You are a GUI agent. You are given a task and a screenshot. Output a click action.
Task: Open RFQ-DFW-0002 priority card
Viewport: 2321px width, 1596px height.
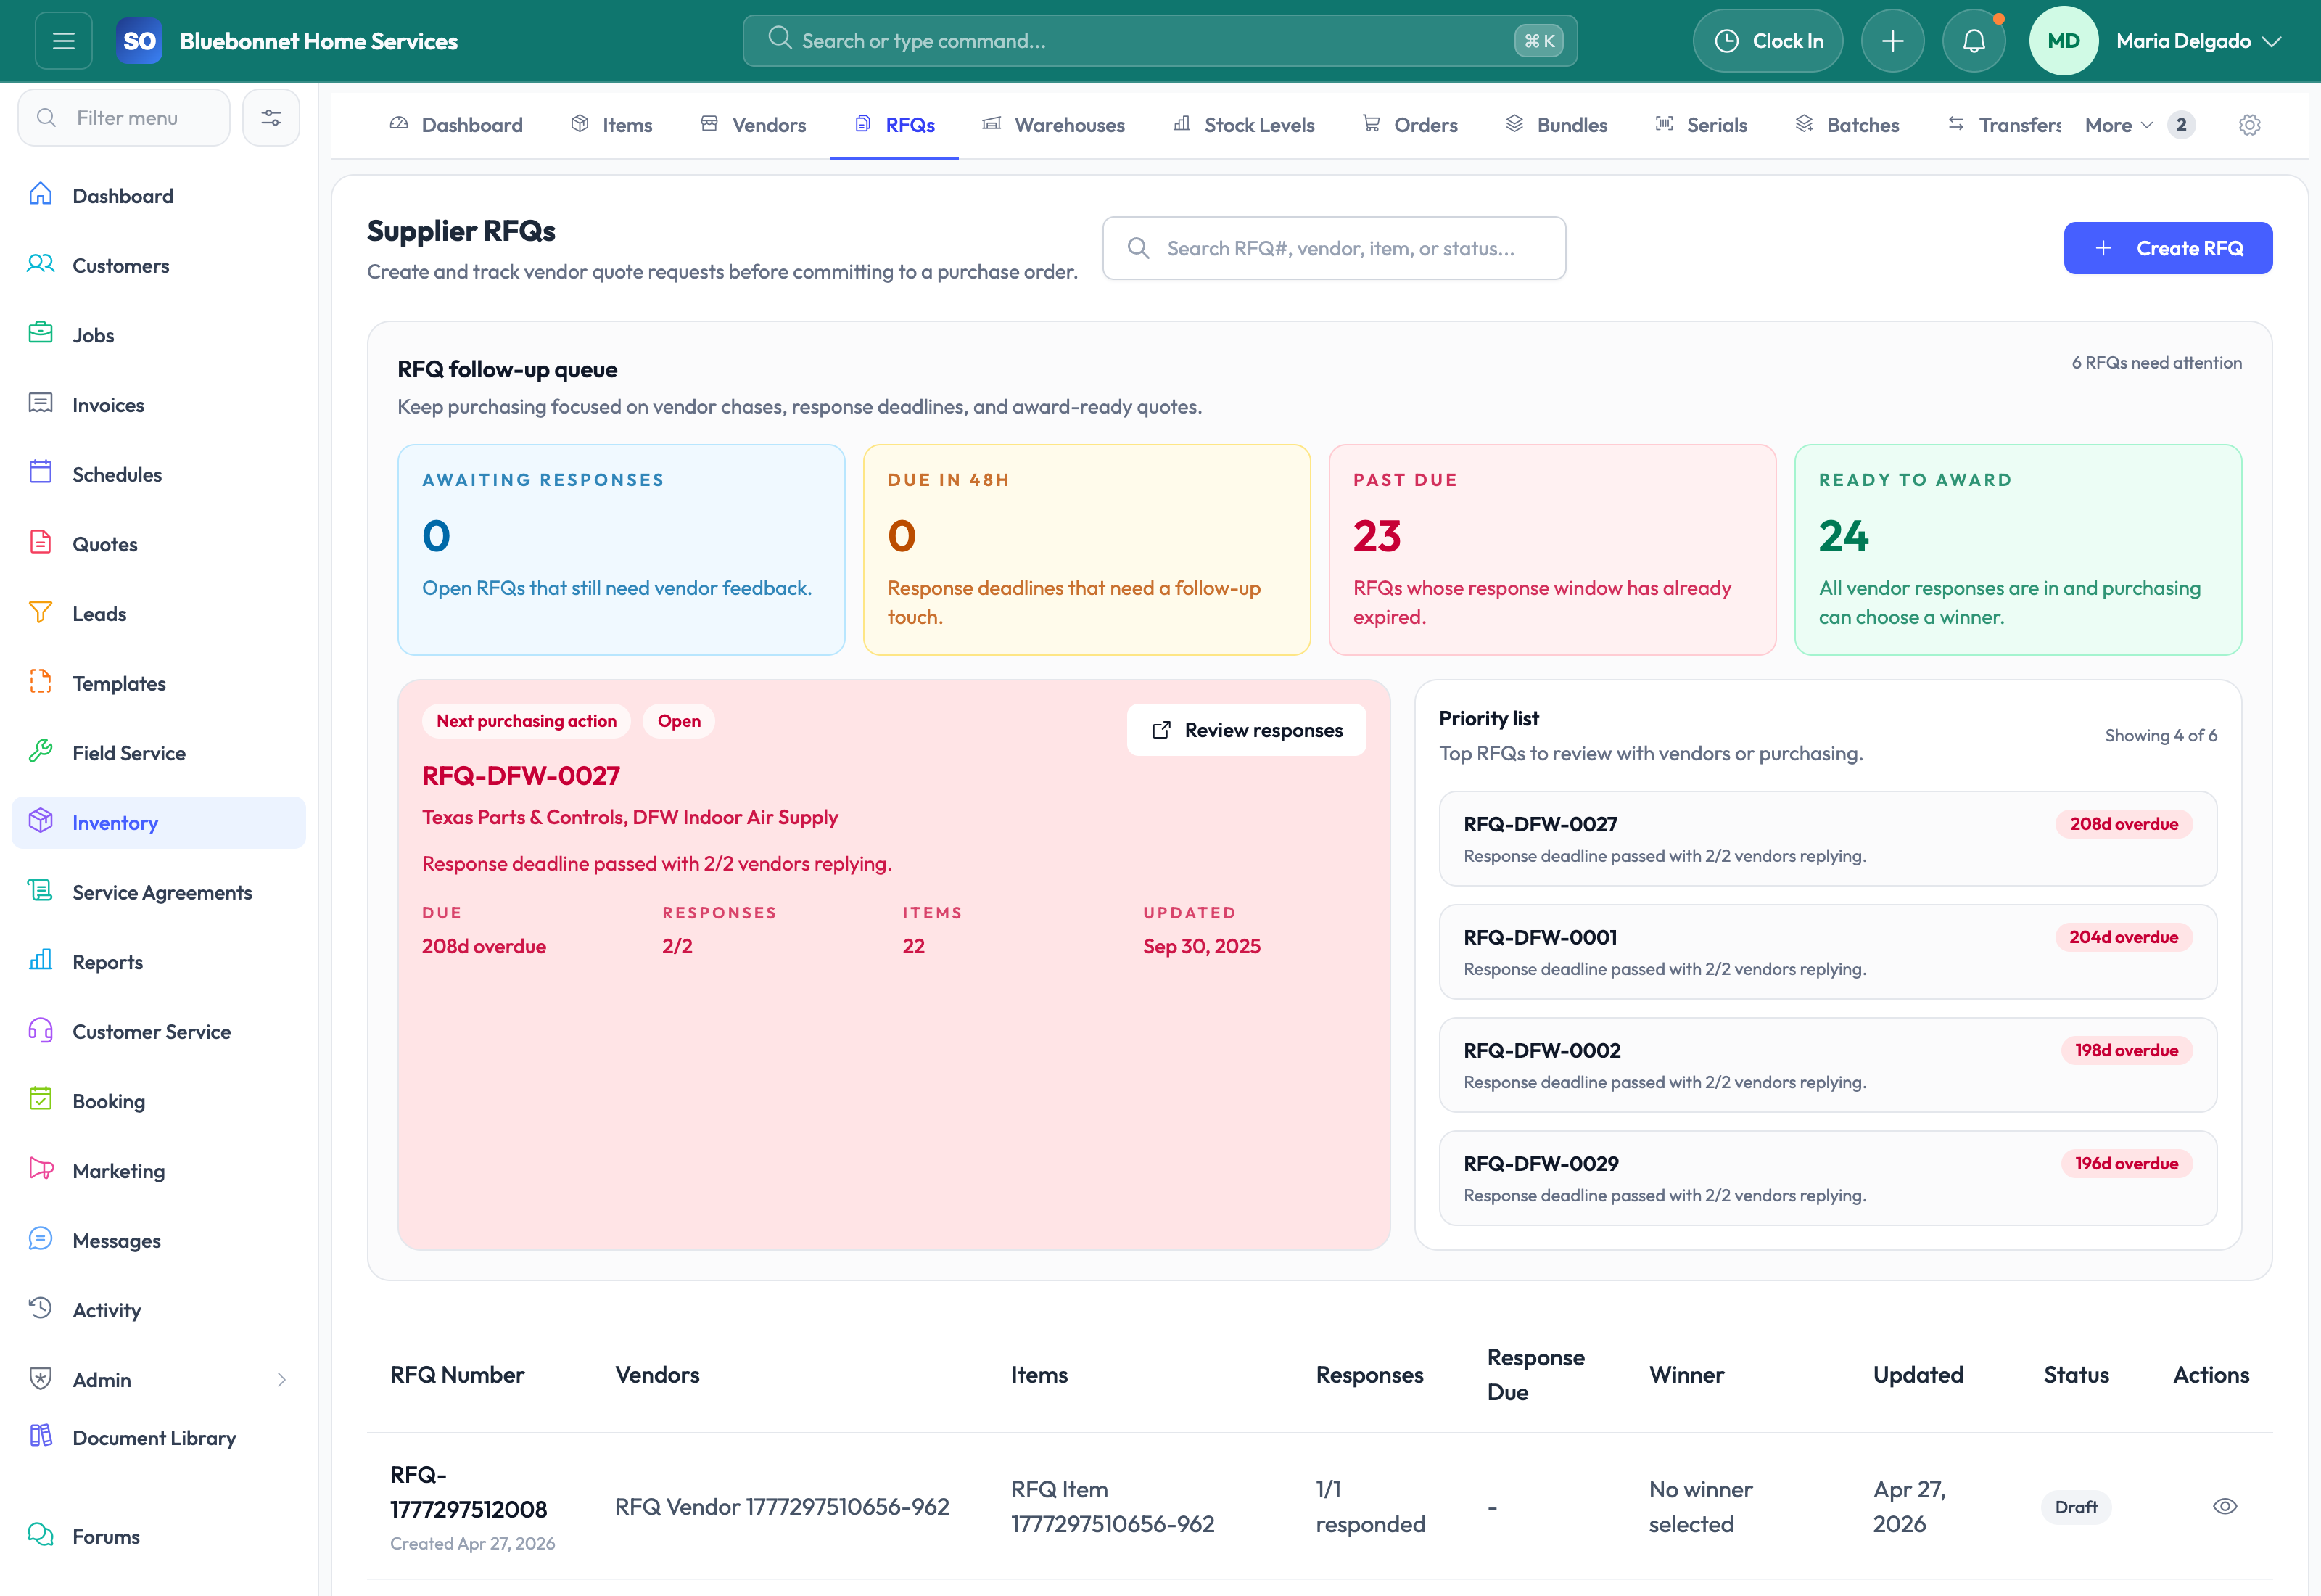coord(1827,1064)
